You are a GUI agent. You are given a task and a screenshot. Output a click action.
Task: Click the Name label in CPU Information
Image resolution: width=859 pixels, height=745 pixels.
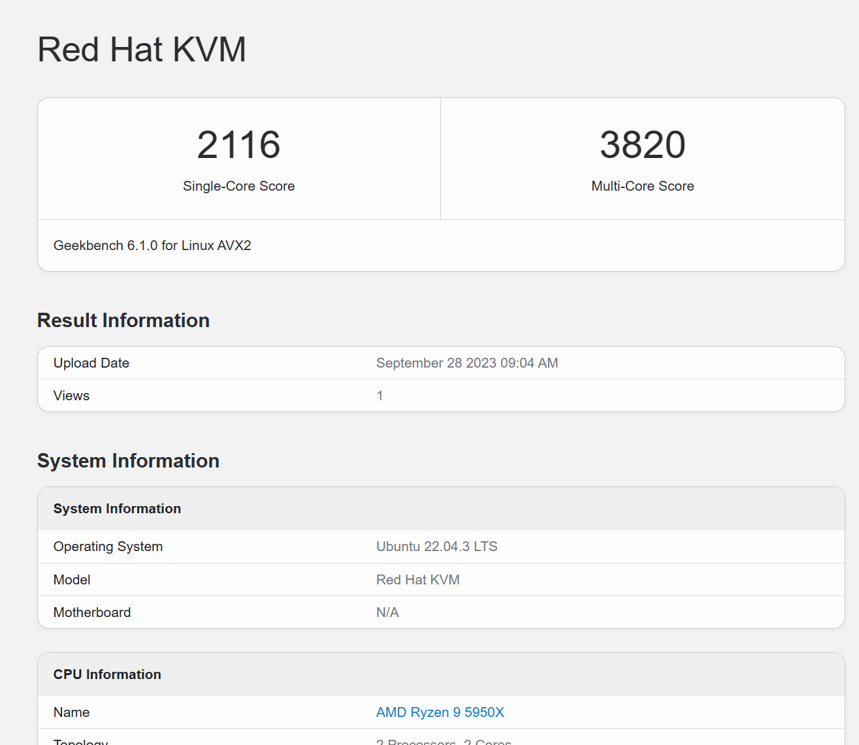[x=71, y=712]
